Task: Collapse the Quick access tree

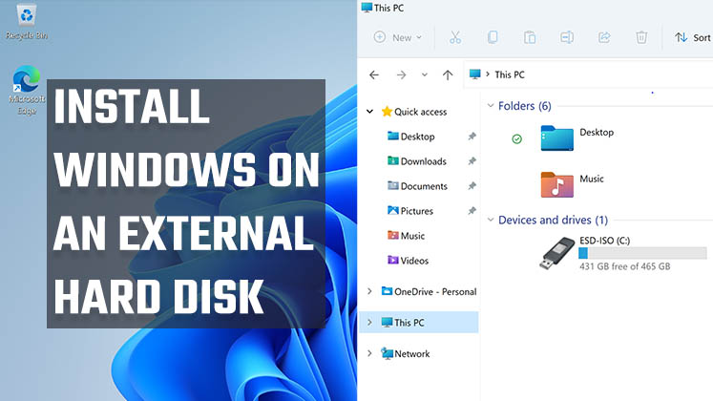Action: click(x=369, y=112)
